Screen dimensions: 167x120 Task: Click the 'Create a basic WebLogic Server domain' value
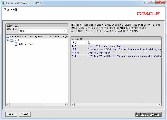[x=124, y=49]
